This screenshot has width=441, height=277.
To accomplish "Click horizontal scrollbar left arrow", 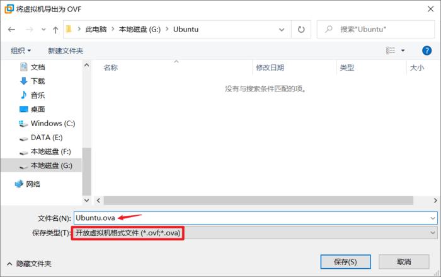I will (98, 201).
